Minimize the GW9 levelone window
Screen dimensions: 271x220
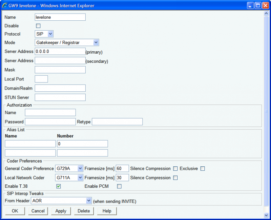point(250,5)
